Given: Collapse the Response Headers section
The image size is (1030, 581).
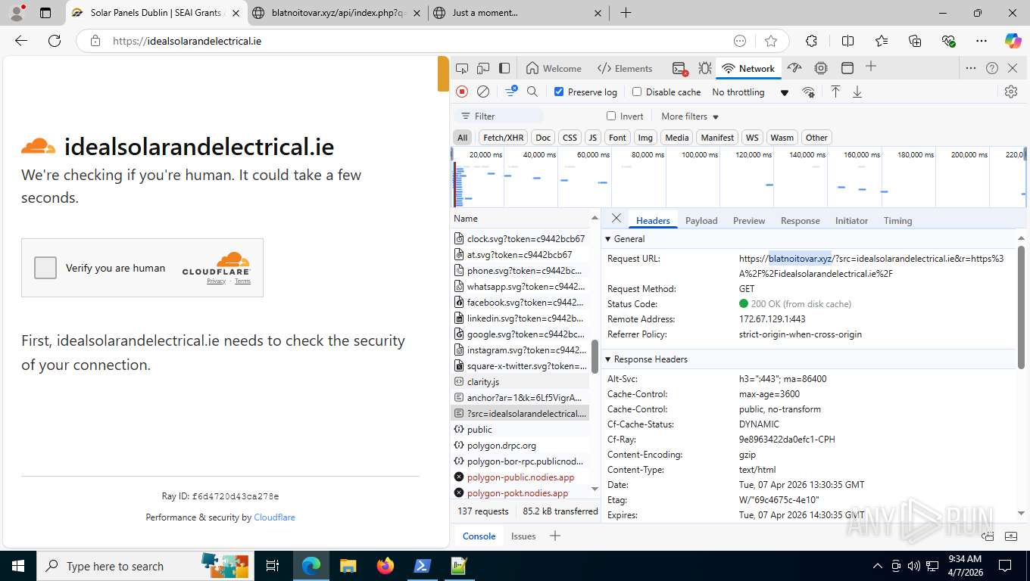Looking at the screenshot, I should coord(608,359).
